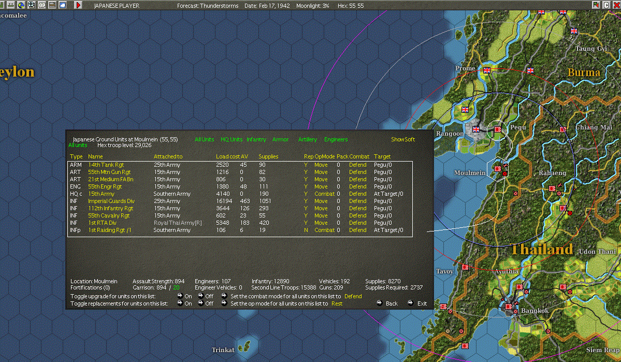Close game via red X icon
This screenshot has width=621, height=362.
pyautogui.click(x=616, y=5)
